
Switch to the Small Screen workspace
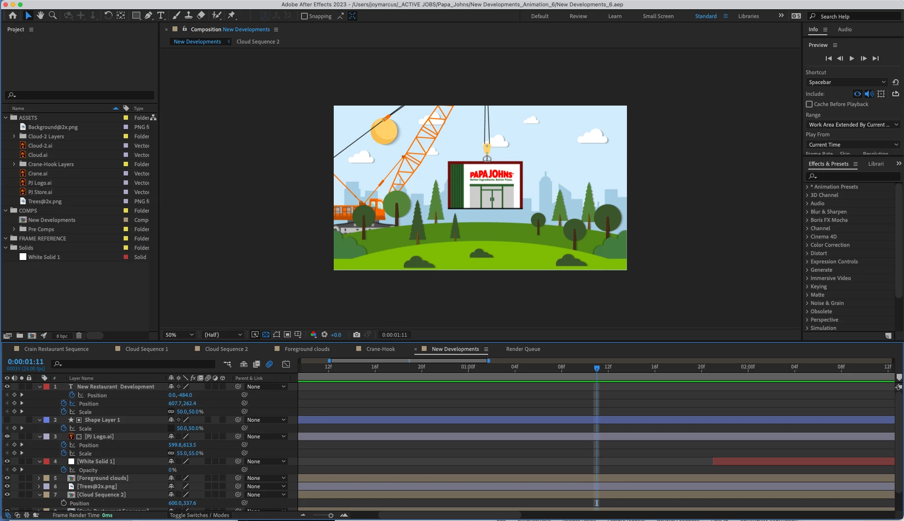pyautogui.click(x=658, y=16)
